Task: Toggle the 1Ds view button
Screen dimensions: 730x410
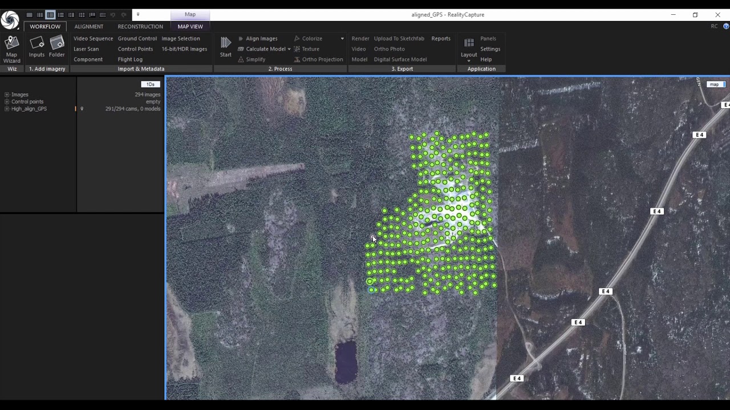Action: click(x=150, y=84)
